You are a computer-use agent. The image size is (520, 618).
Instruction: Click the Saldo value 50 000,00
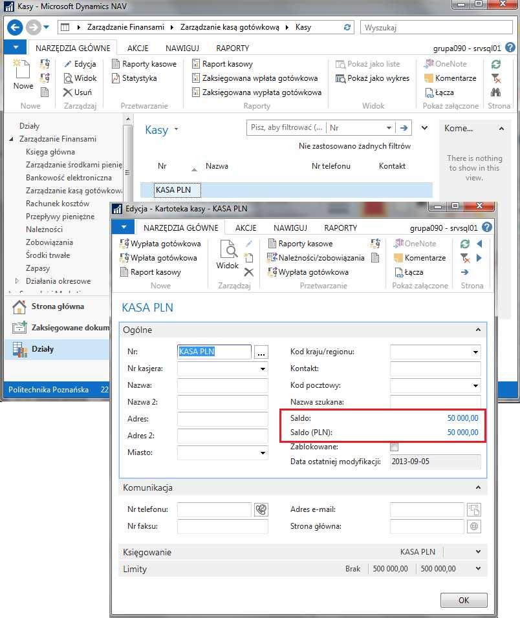pyautogui.click(x=462, y=418)
